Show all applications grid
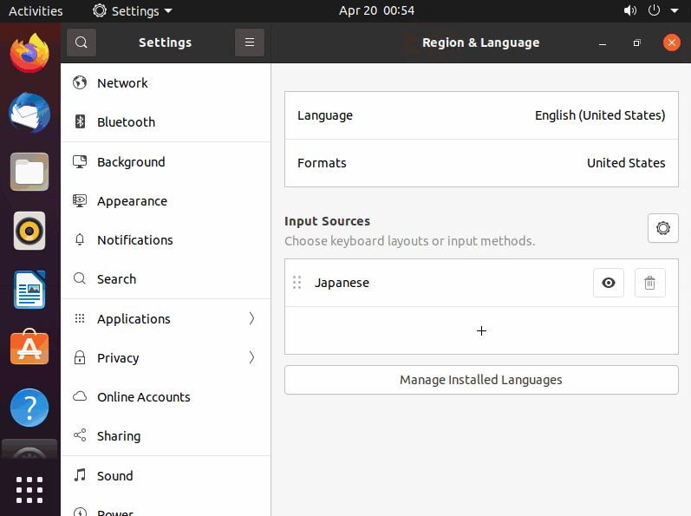Screen dimensions: 691x516 pyautogui.click(x=29, y=490)
